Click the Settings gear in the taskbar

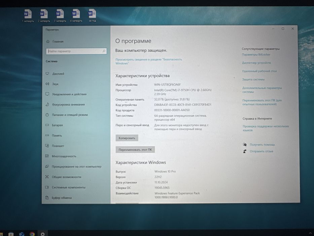42,234
